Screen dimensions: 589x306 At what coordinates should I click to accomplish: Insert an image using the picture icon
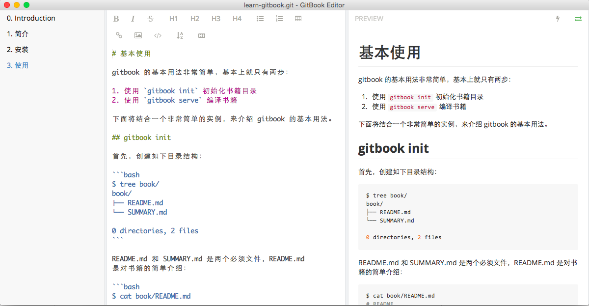[x=138, y=35]
